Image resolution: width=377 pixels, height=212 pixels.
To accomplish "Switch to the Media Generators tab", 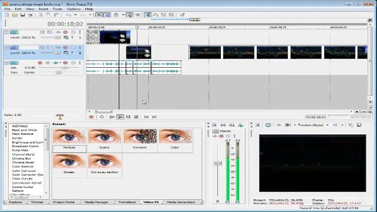I will 181,203.
